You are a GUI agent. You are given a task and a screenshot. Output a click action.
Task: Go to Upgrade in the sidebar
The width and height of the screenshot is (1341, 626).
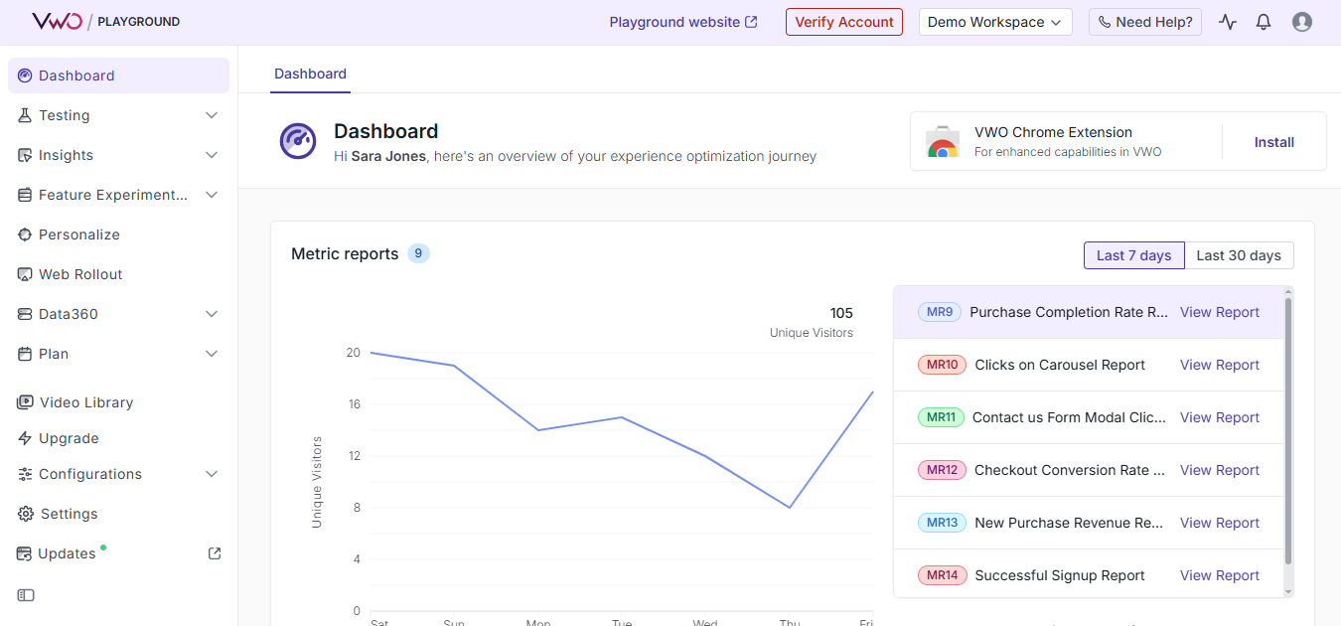pos(118,438)
